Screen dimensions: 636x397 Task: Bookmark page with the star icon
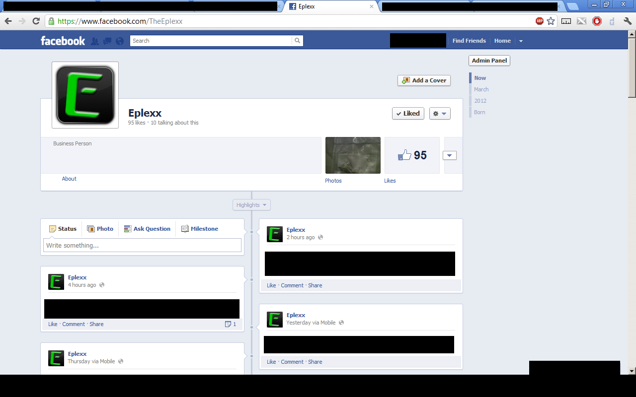[551, 21]
